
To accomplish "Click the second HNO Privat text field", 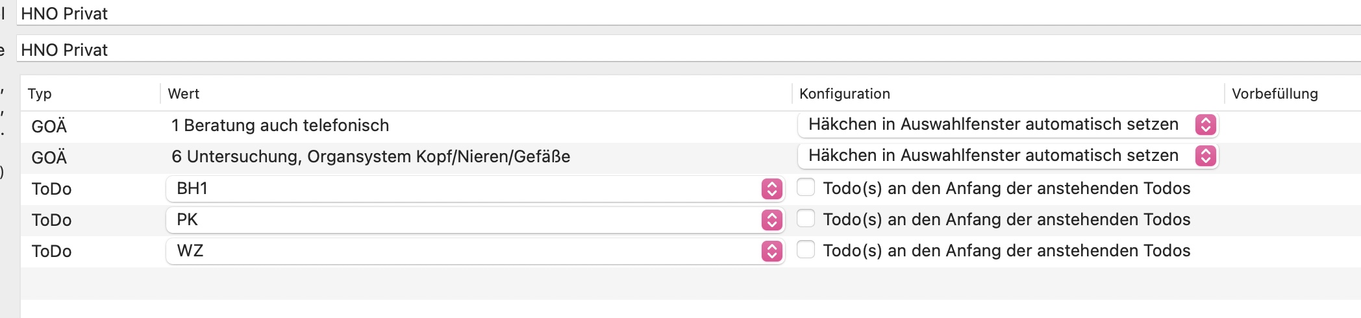I will (x=688, y=50).
